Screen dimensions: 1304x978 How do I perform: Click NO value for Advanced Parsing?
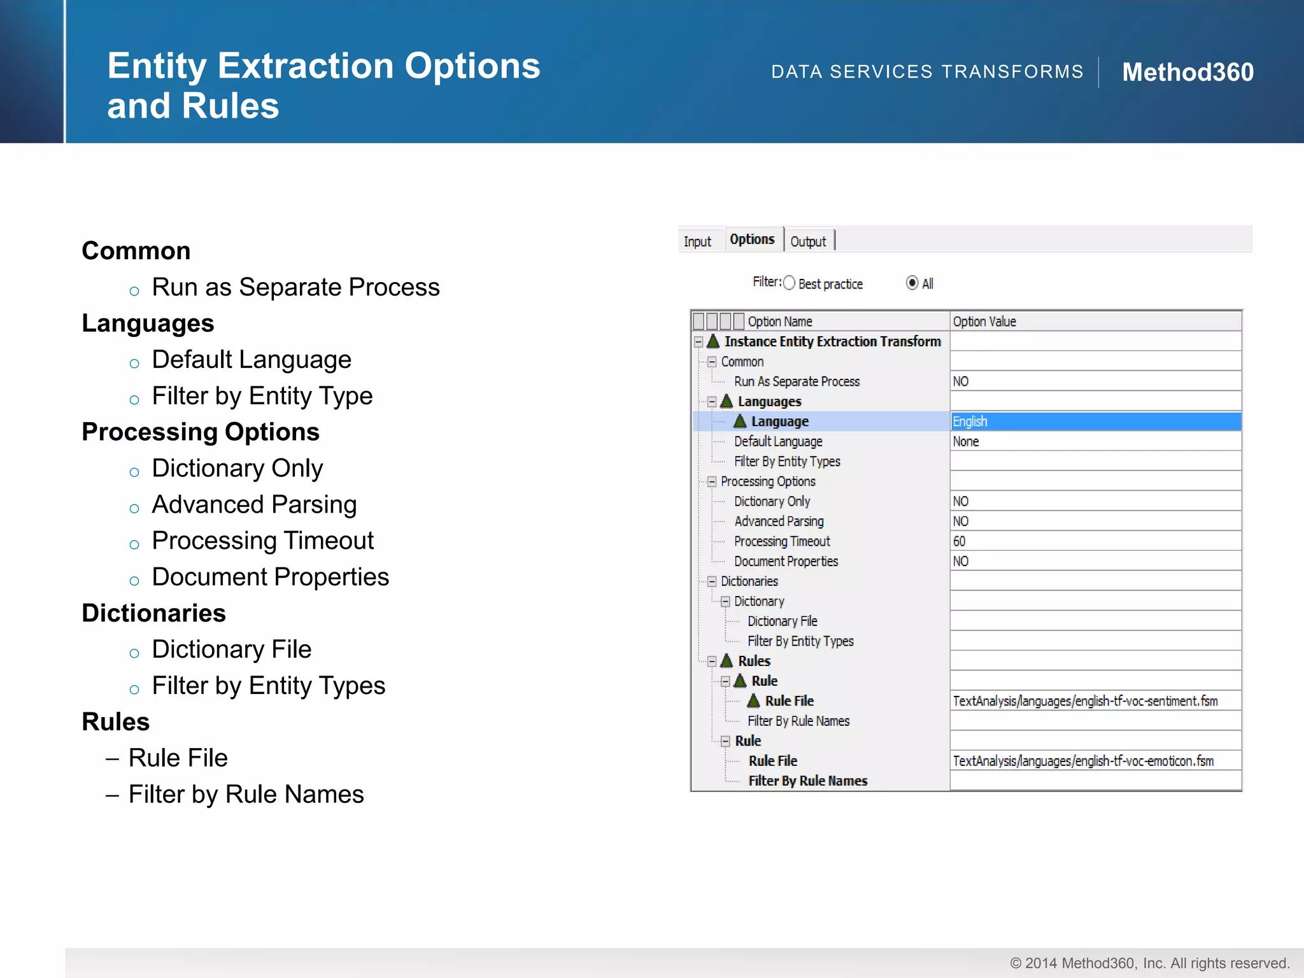pyautogui.click(x=1095, y=521)
